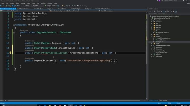Viewport: 190px width, 106px height.
Task: Click '0 references' CodeLens above DegreeDbContext constructor
Action: pyautogui.click(x=29, y=58)
